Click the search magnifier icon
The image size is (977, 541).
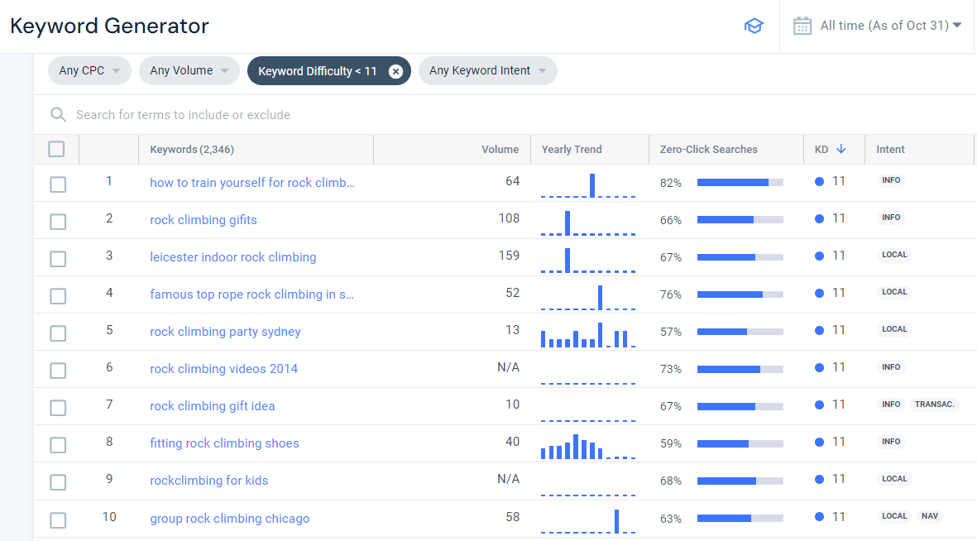(x=57, y=114)
